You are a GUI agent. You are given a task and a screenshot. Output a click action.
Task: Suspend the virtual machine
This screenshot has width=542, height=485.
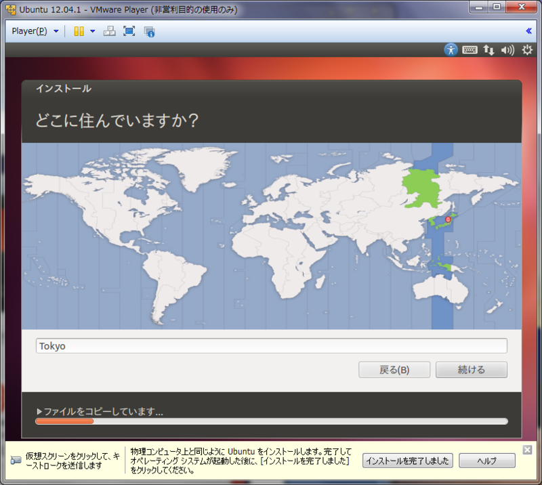coord(79,31)
